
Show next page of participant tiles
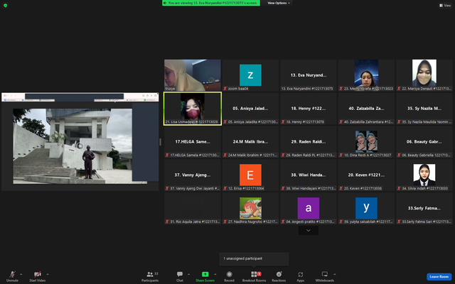click(308, 230)
